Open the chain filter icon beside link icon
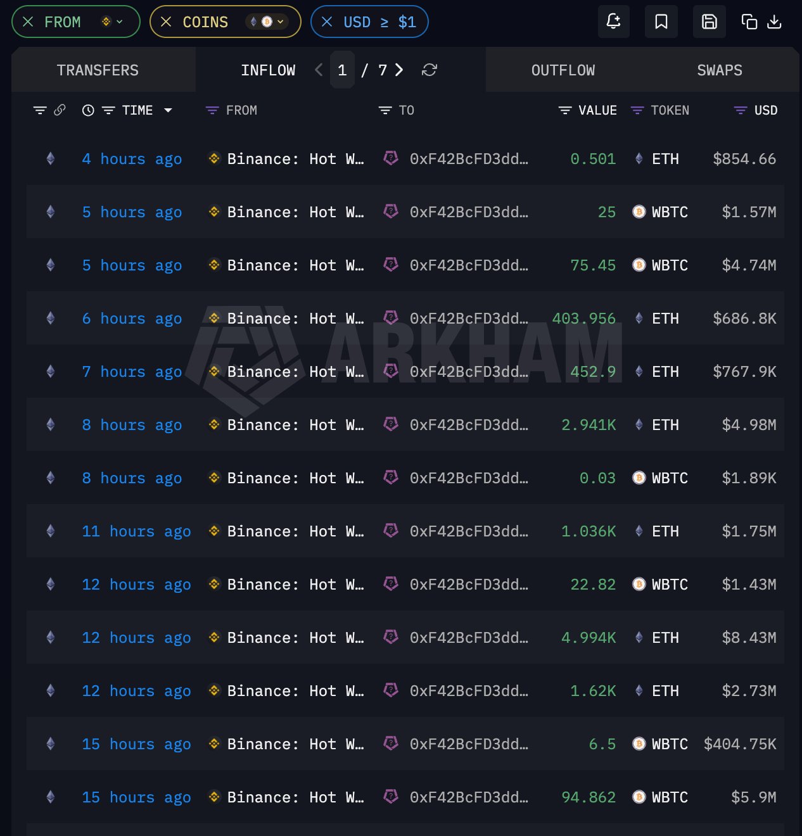Viewport: 802px width, 836px height. click(x=40, y=110)
